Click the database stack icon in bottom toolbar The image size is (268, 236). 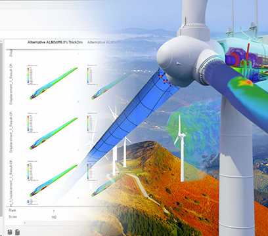10,231
